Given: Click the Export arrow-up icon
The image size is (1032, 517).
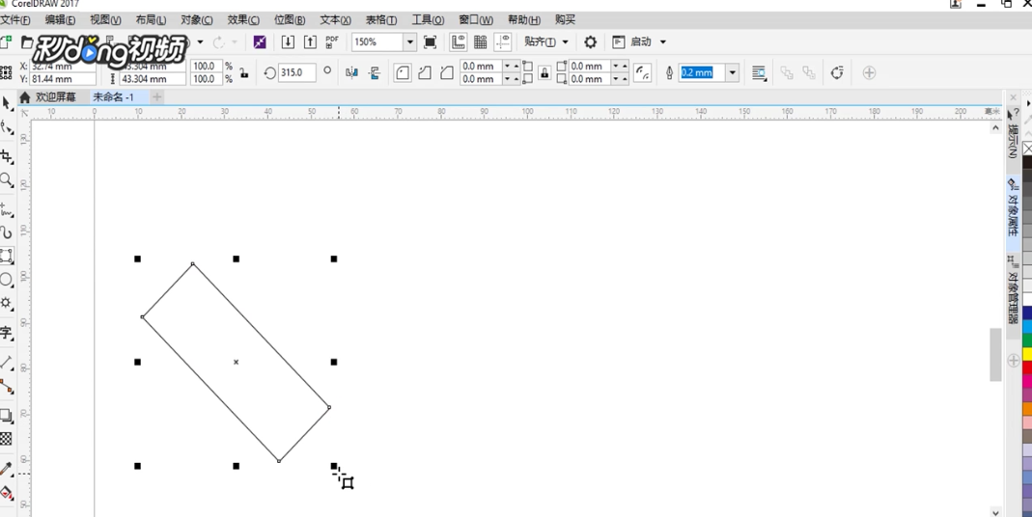Looking at the screenshot, I should coord(310,42).
